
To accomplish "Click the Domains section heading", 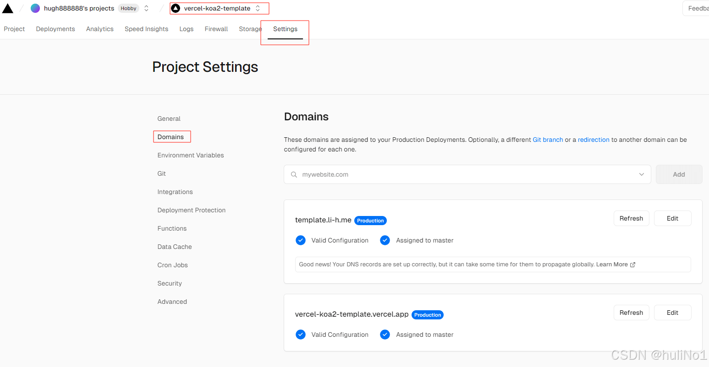I will [306, 117].
